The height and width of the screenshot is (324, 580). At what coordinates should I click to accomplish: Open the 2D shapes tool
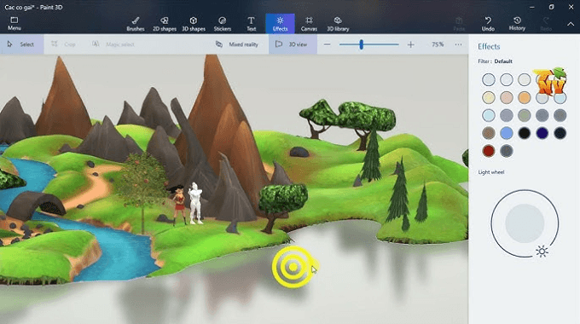165,24
